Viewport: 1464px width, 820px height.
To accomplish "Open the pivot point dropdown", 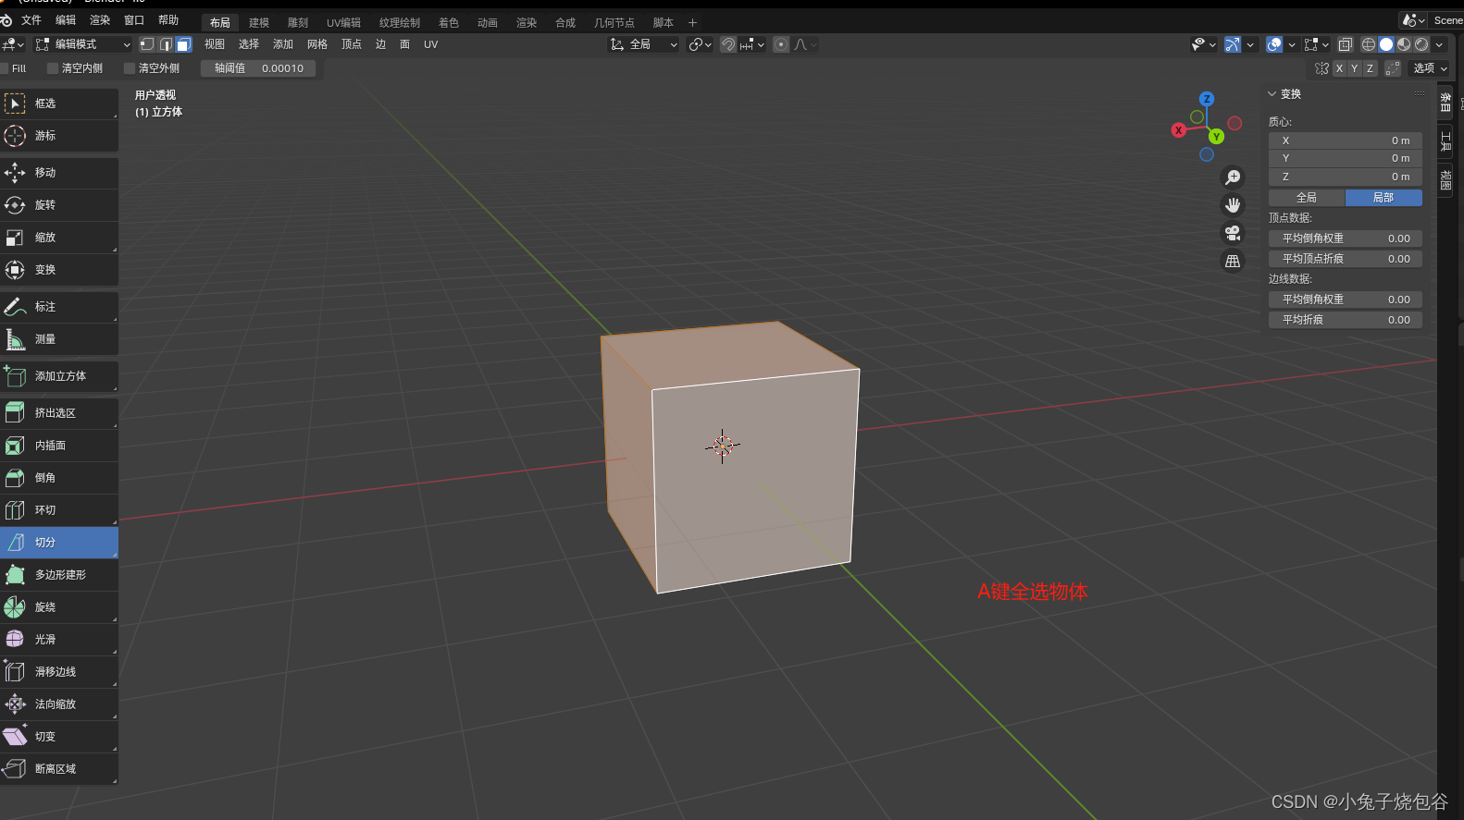I will (701, 44).
